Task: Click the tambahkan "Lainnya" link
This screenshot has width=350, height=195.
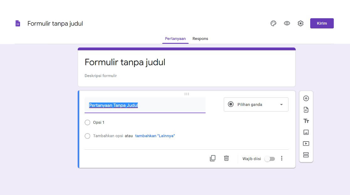Action: 155,136
